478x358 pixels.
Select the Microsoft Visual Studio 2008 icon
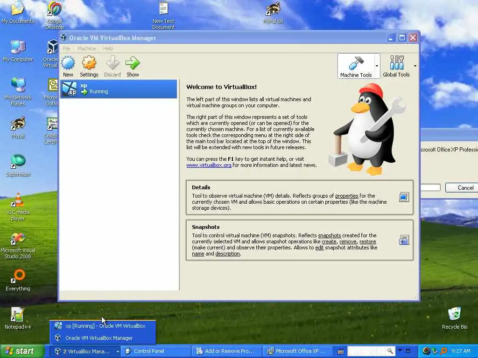pos(18,245)
